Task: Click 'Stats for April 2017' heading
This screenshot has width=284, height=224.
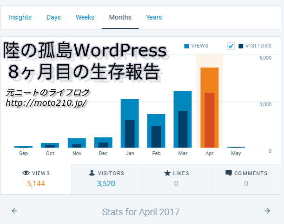Action: pos(141,212)
